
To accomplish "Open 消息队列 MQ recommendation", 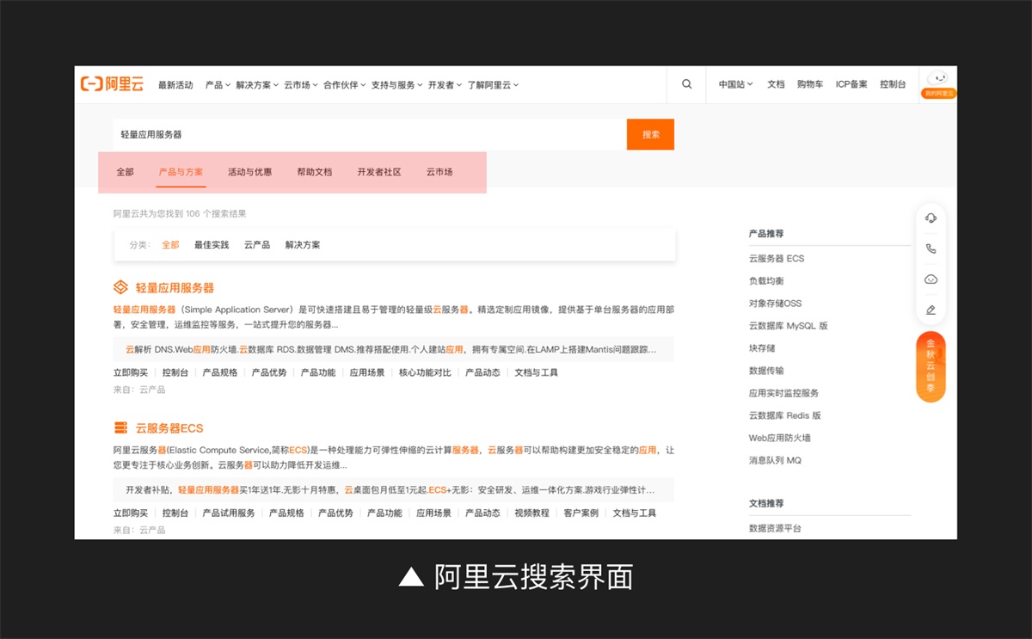I will click(775, 459).
